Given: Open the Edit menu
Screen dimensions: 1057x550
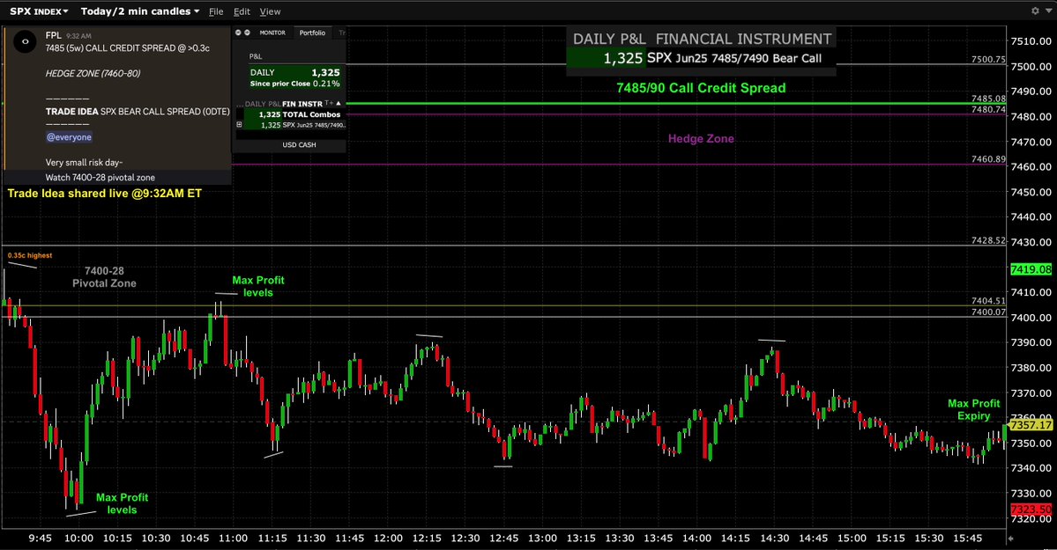Looking at the screenshot, I should tap(242, 11).
